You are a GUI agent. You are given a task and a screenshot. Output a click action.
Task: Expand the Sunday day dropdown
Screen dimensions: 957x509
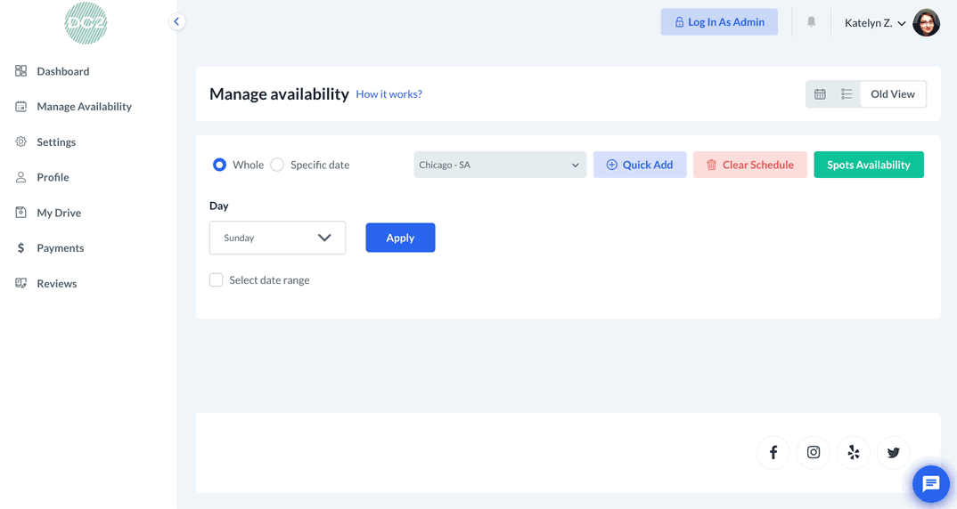click(x=277, y=238)
